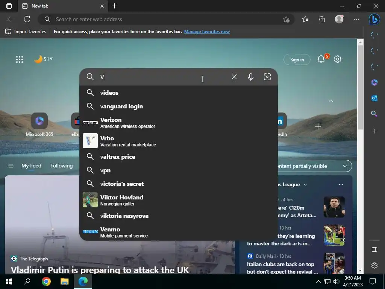Viewport: 385px width, 289px height.
Task: Click the Sign in button
Action: tap(297, 59)
